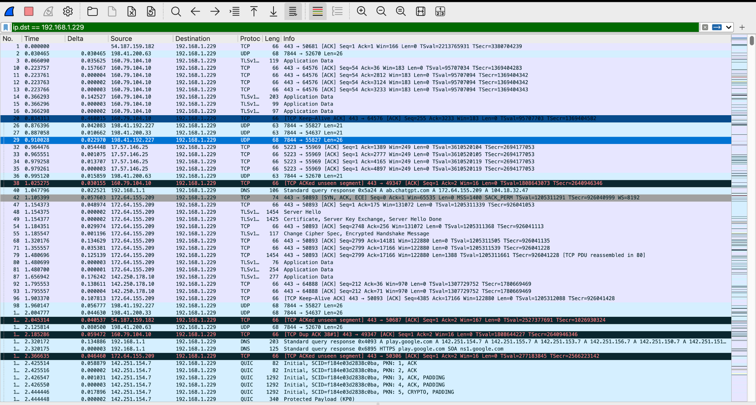Select packet 38 TCP ACKed unseen segment

[x=365, y=183]
